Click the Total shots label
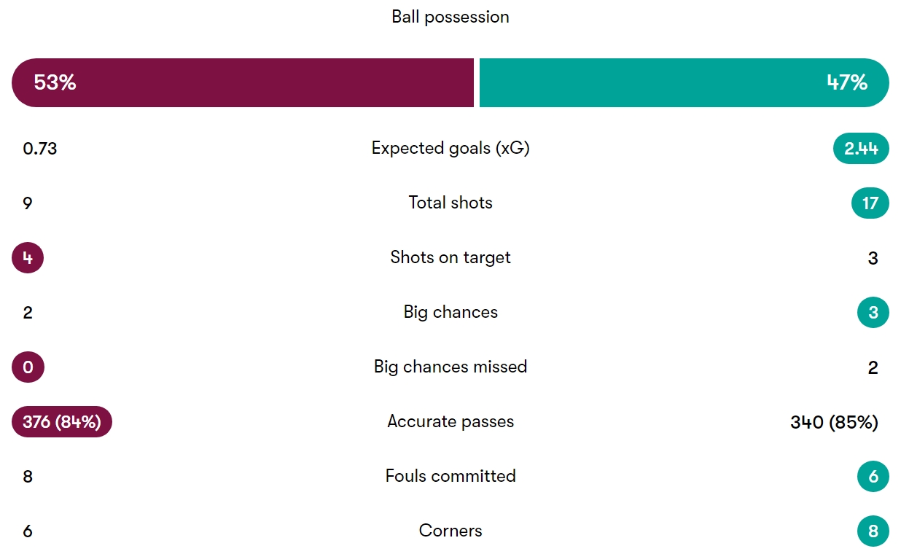This screenshot has height=554, width=901. pos(450,203)
